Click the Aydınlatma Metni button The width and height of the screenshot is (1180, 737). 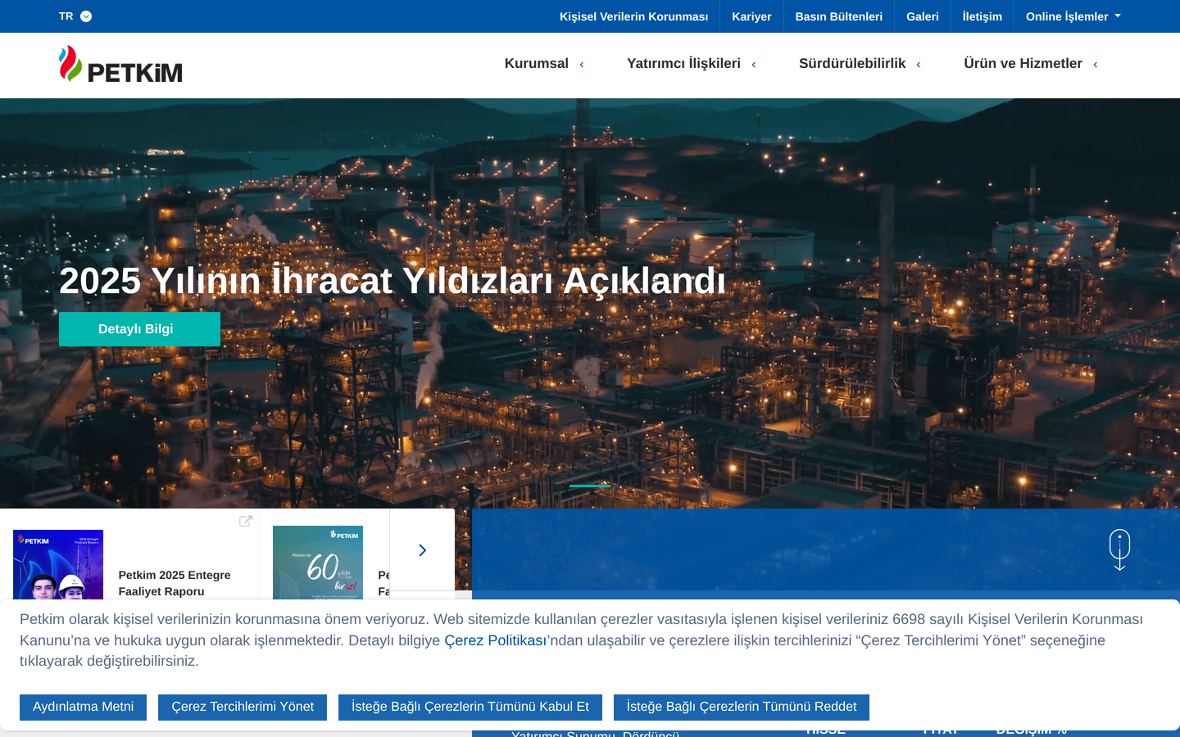(83, 708)
